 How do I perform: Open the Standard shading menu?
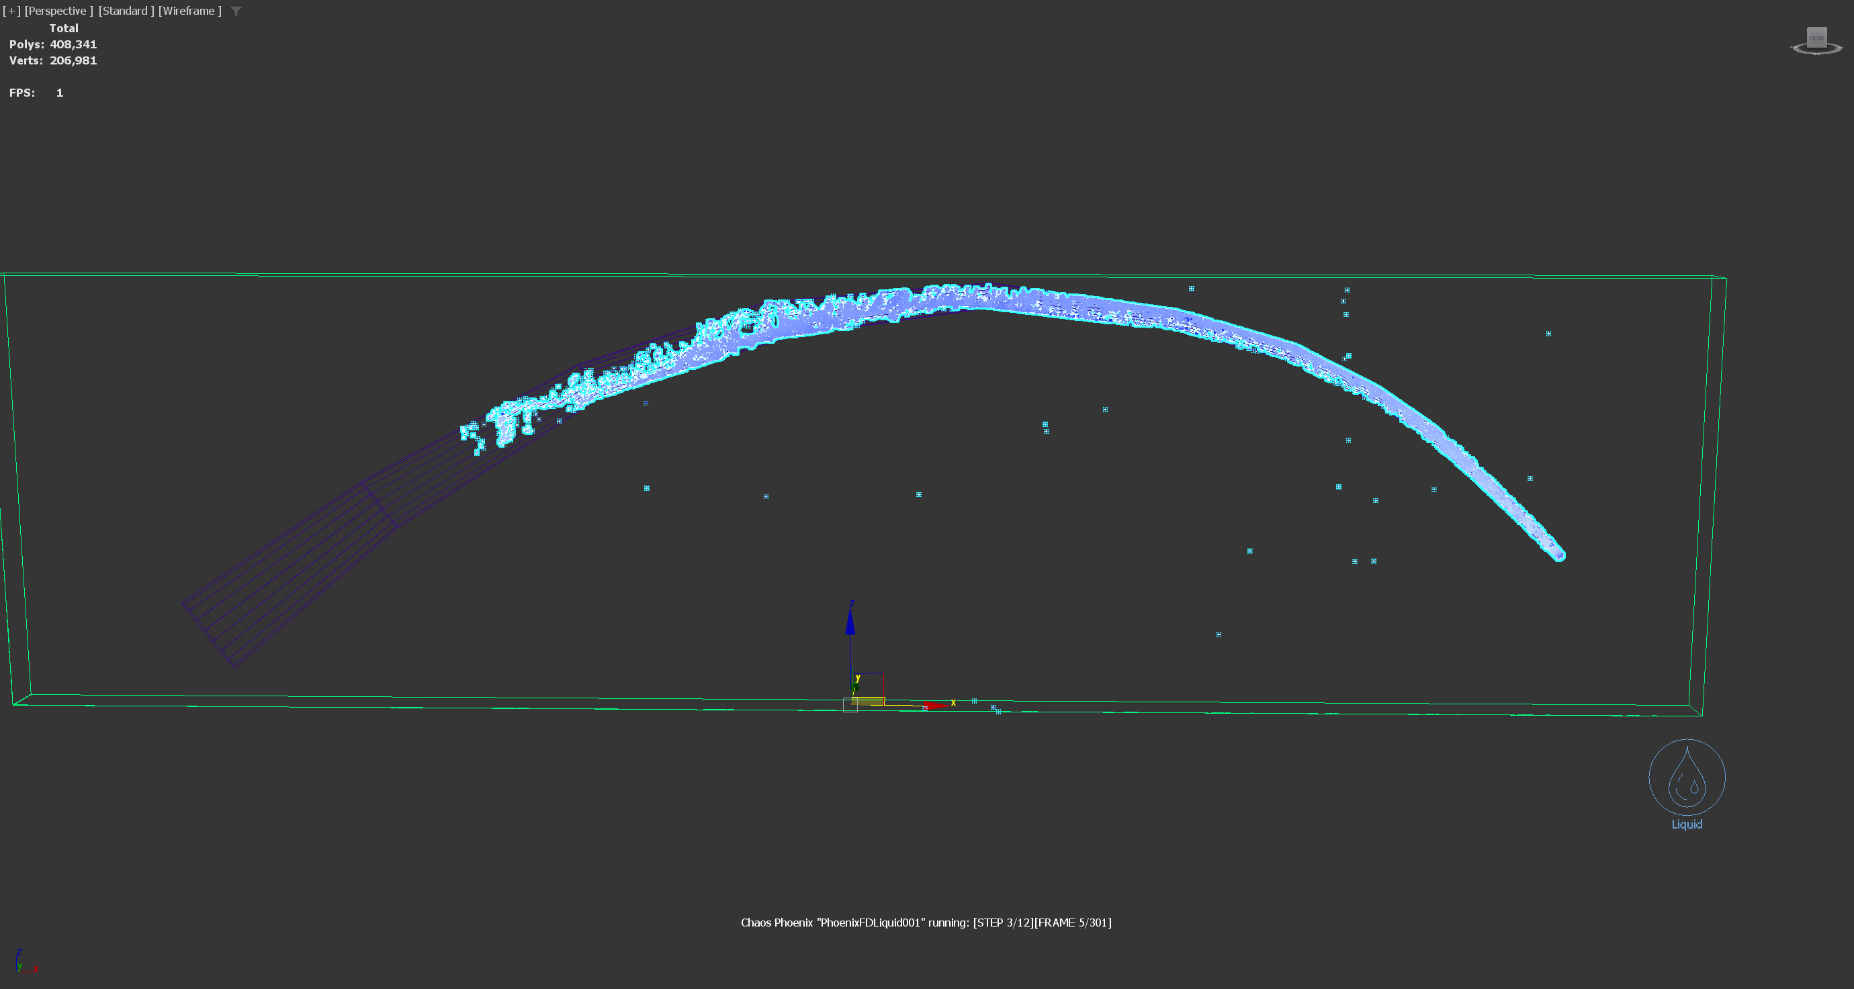(x=126, y=11)
